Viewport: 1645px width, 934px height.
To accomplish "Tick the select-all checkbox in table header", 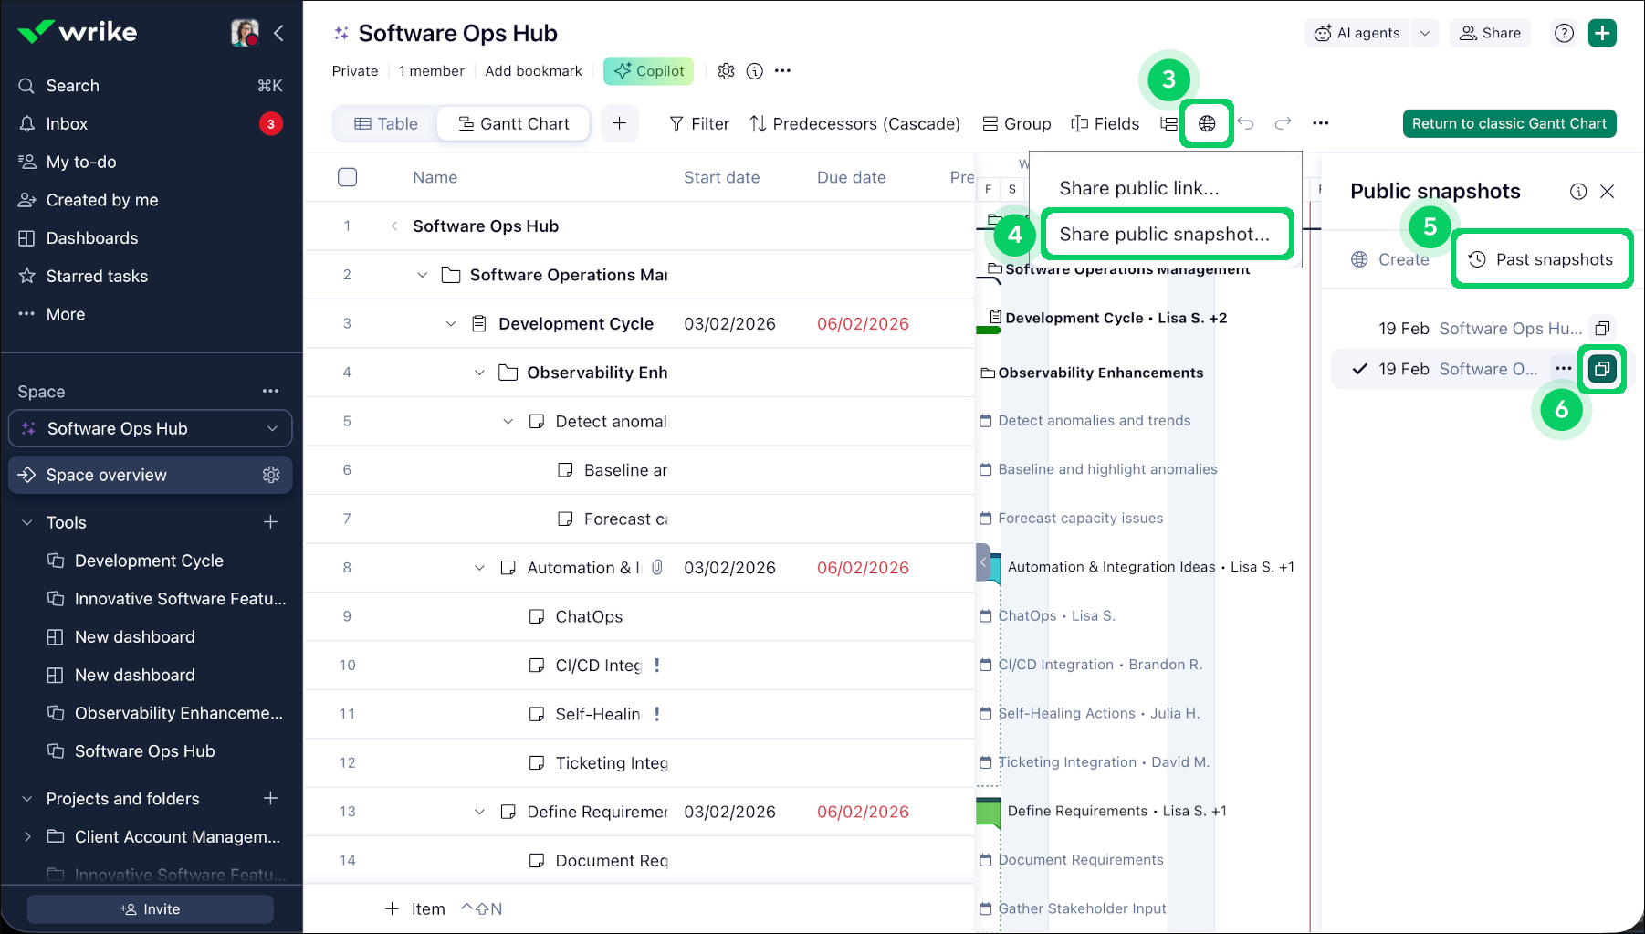I will [x=347, y=177].
